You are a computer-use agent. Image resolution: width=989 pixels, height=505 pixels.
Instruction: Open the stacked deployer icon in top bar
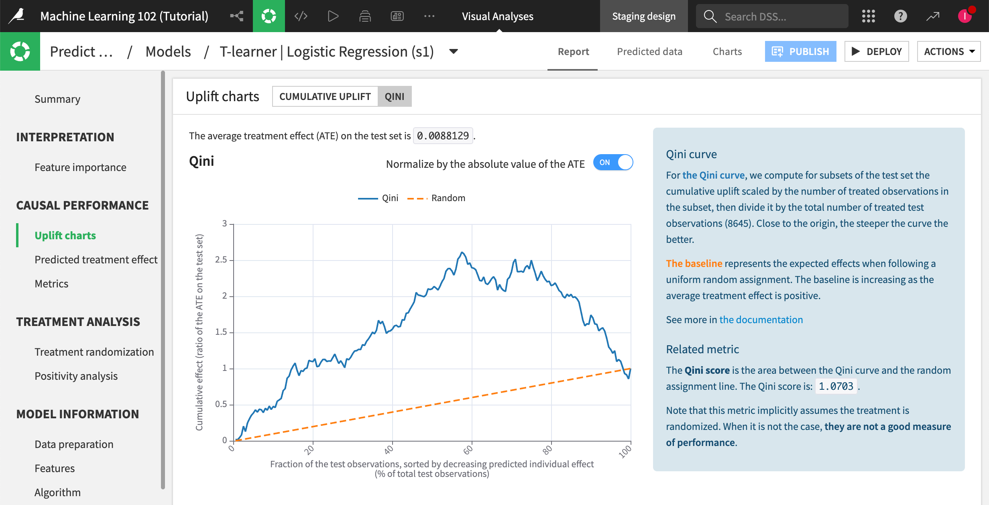coord(365,16)
